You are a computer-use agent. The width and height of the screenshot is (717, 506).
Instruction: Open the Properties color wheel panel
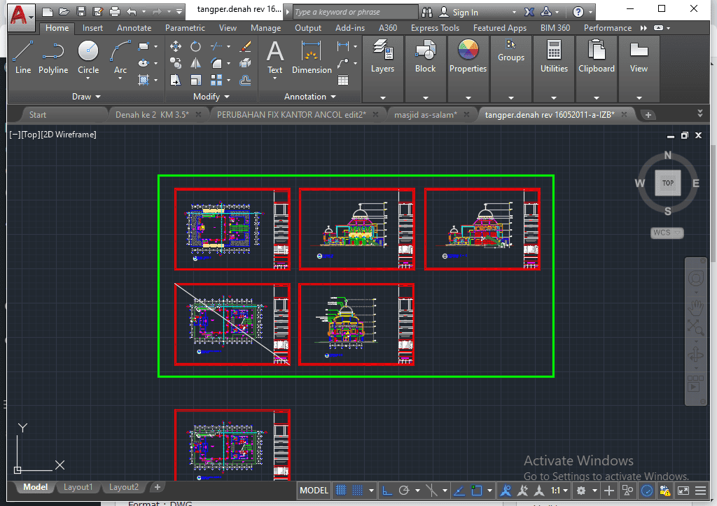pyautogui.click(x=468, y=57)
